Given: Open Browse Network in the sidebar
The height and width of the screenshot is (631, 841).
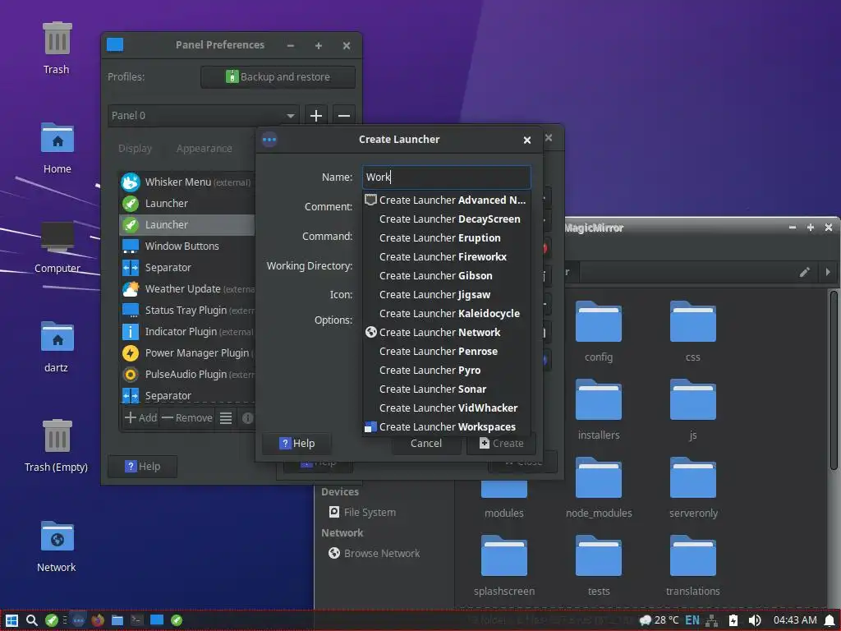Looking at the screenshot, I should [x=375, y=553].
